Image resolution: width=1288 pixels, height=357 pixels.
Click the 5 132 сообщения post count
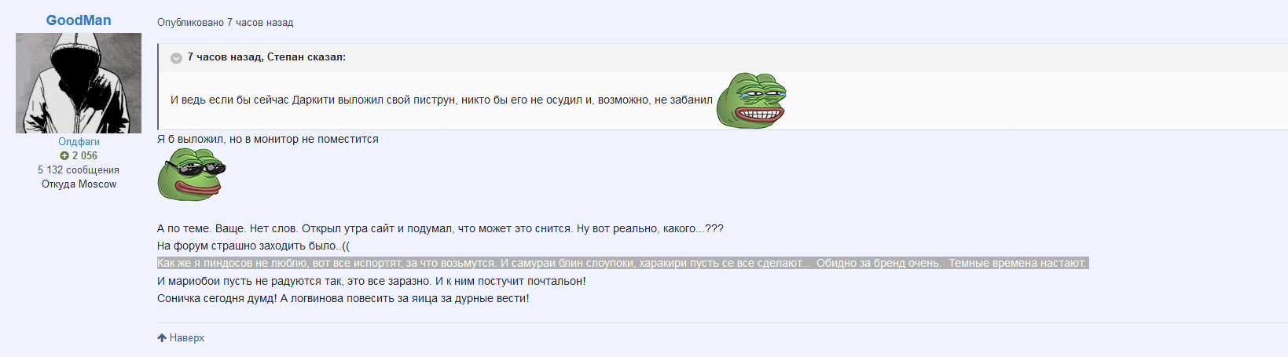[79, 170]
